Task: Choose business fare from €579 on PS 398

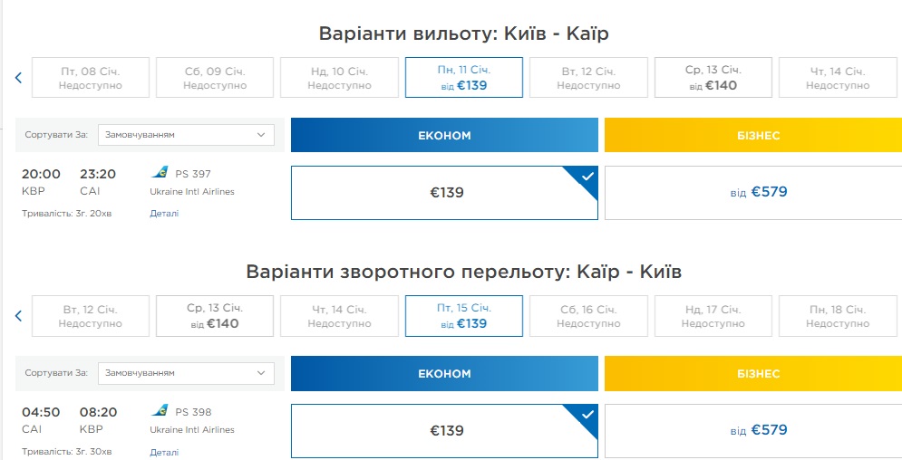Action: click(752, 430)
